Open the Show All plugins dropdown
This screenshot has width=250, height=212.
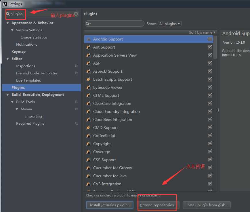[169, 24]
